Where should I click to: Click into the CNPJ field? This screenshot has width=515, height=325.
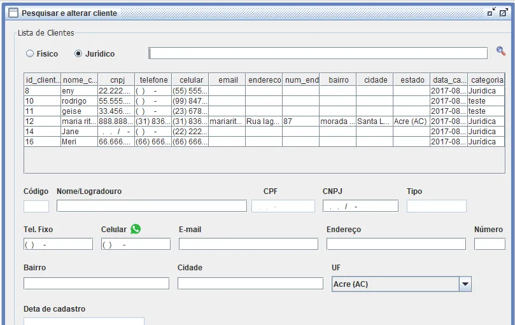tap(360, 206)
